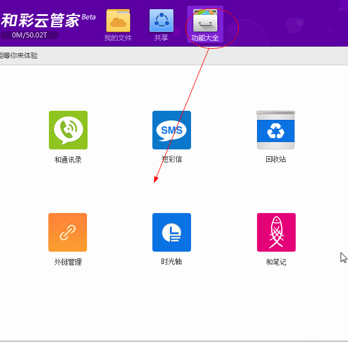The image size is (348, 342).
Task: Click the 和彩云管家 Beta logo
Action: pyautogui.click(x=48, y=20)
